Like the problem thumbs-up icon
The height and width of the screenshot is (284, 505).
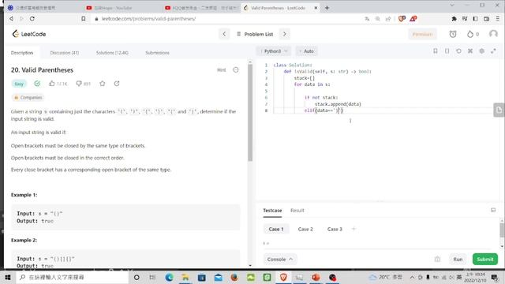pos(52,84)
